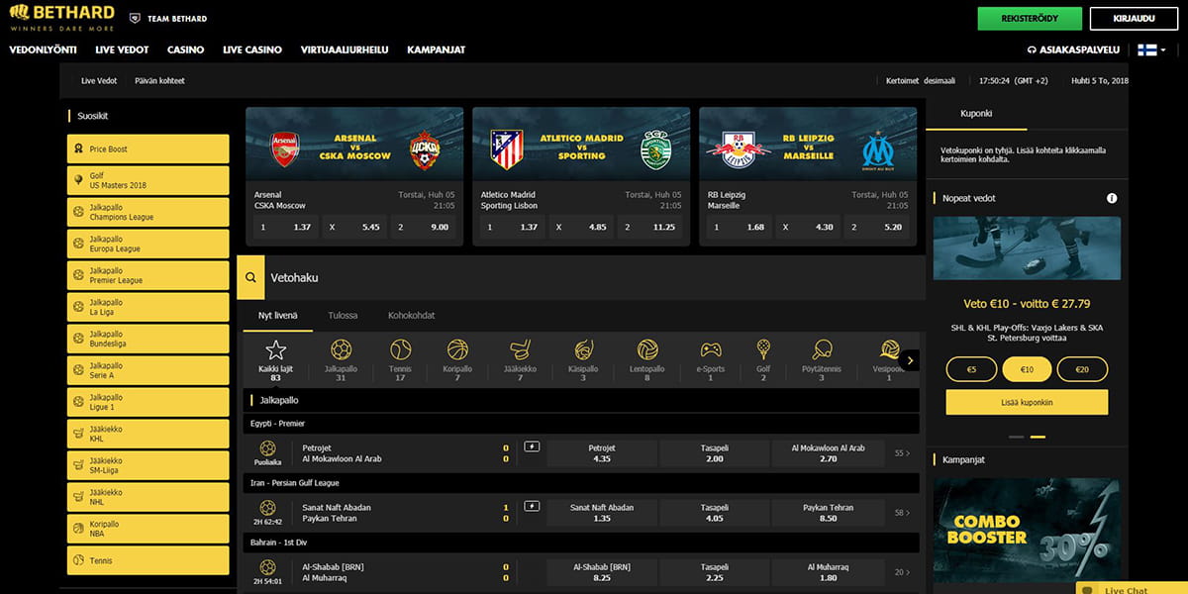
Task: Open the Kampanjat menu
Action: click(436, 49)
